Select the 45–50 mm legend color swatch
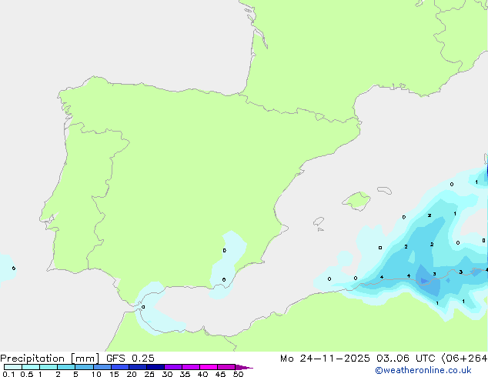Screen dimensions: 488x377 (226, 367)
